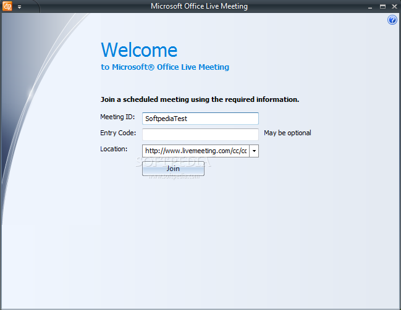401x310 pixels.
Task: Select the empty Entry Code field
Action: click(x=200, y=135)
